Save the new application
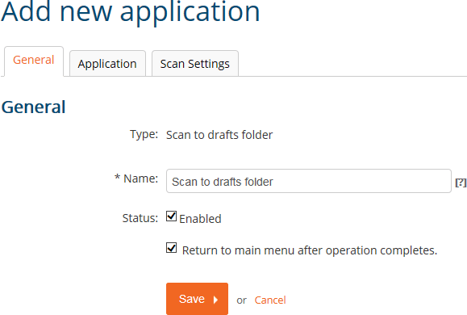 [197, 299]
